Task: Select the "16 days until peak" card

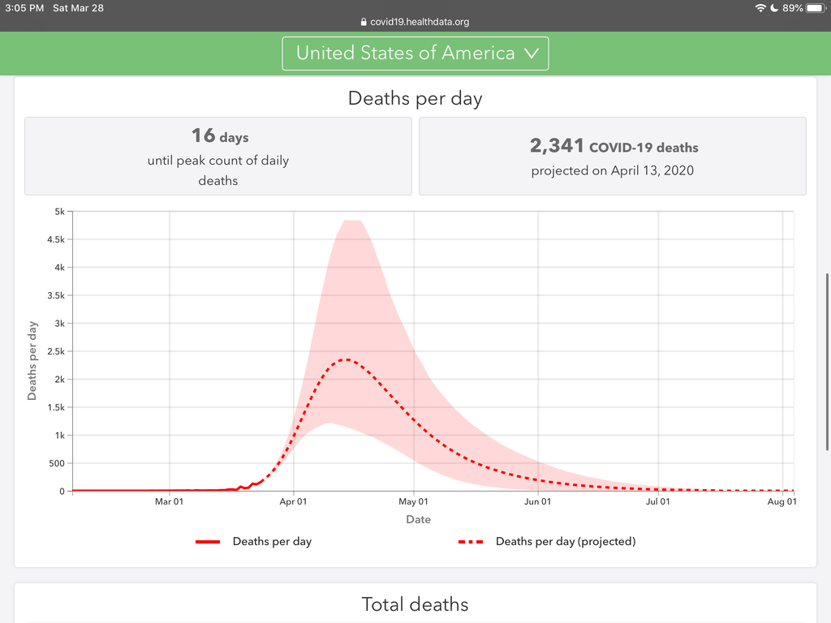Action: point(218,156)
